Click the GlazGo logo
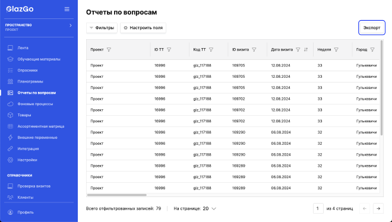 [x=20, y=9]
